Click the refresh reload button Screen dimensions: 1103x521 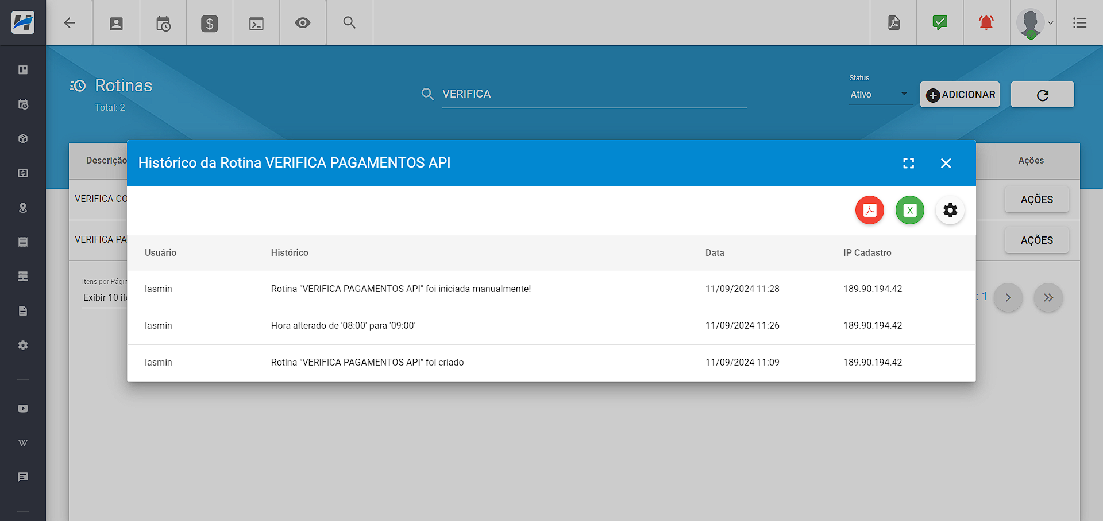[1043, 95]
